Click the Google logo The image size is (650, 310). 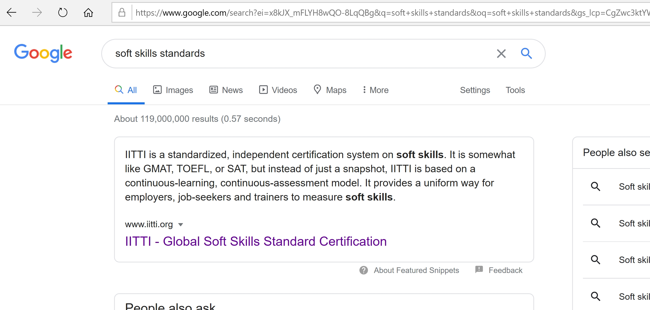tap(43, 53)
